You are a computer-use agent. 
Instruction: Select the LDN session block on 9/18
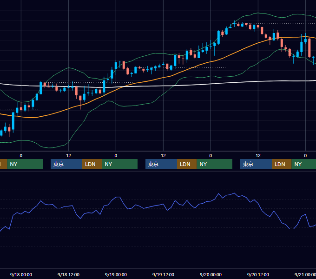click(x=92, y=164)
